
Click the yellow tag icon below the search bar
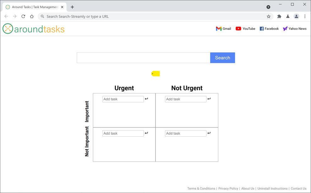(155, 73)
